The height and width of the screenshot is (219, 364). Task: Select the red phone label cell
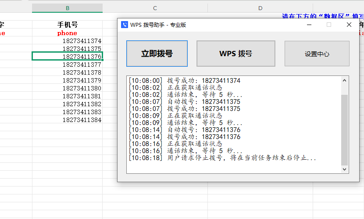[68, 33]
